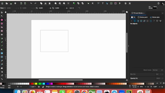165x93 pixels.
Task: Switch to the Fill tab
Action: coord(133,17)
